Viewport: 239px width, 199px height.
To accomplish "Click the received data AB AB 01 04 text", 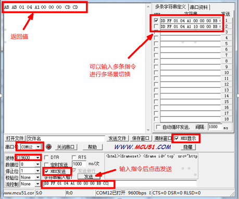I will coord(41,7).
